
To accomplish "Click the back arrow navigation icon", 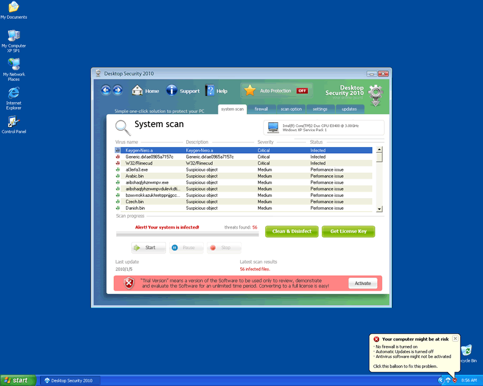I will (106, 90).
